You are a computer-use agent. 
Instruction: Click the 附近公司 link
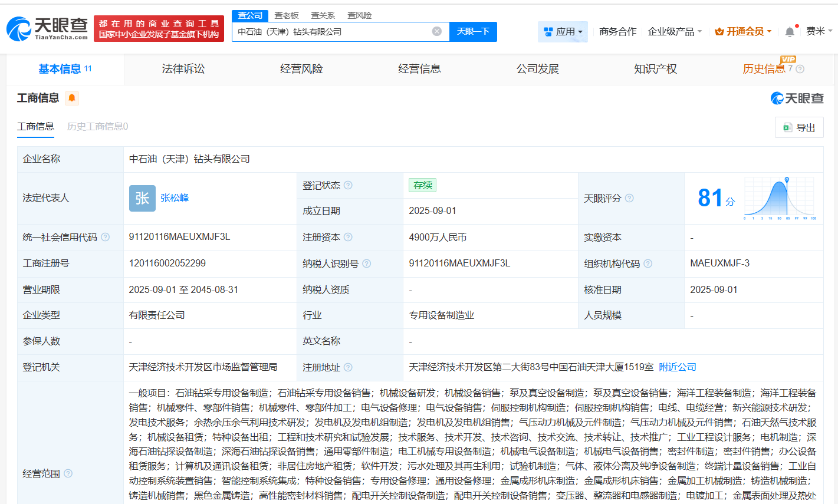pos(676,367)
